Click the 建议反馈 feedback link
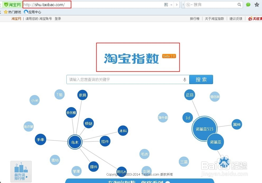The image size is (262, 183). tap(236, 19)
